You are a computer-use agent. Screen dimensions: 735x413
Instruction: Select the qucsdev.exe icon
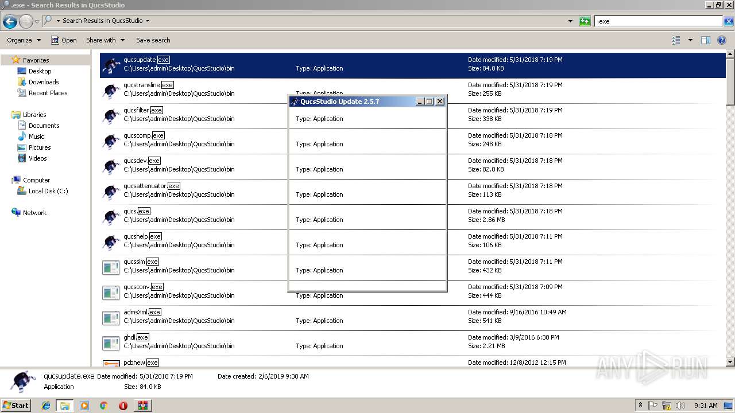tap(110, 166)
